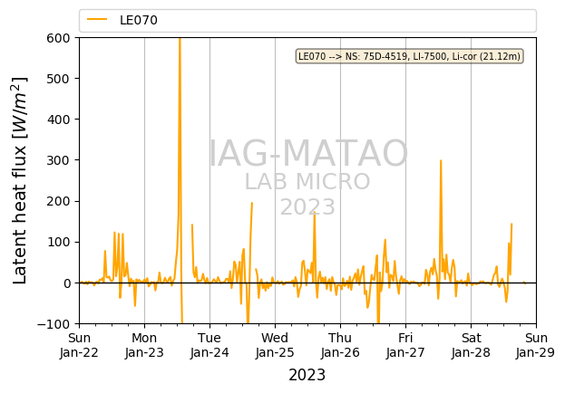This screenshot has height=393, width=565.
Task: Click the x-axis label 'Sun Jan-22'
Action: pyautogui.click(x=79, y=345)
